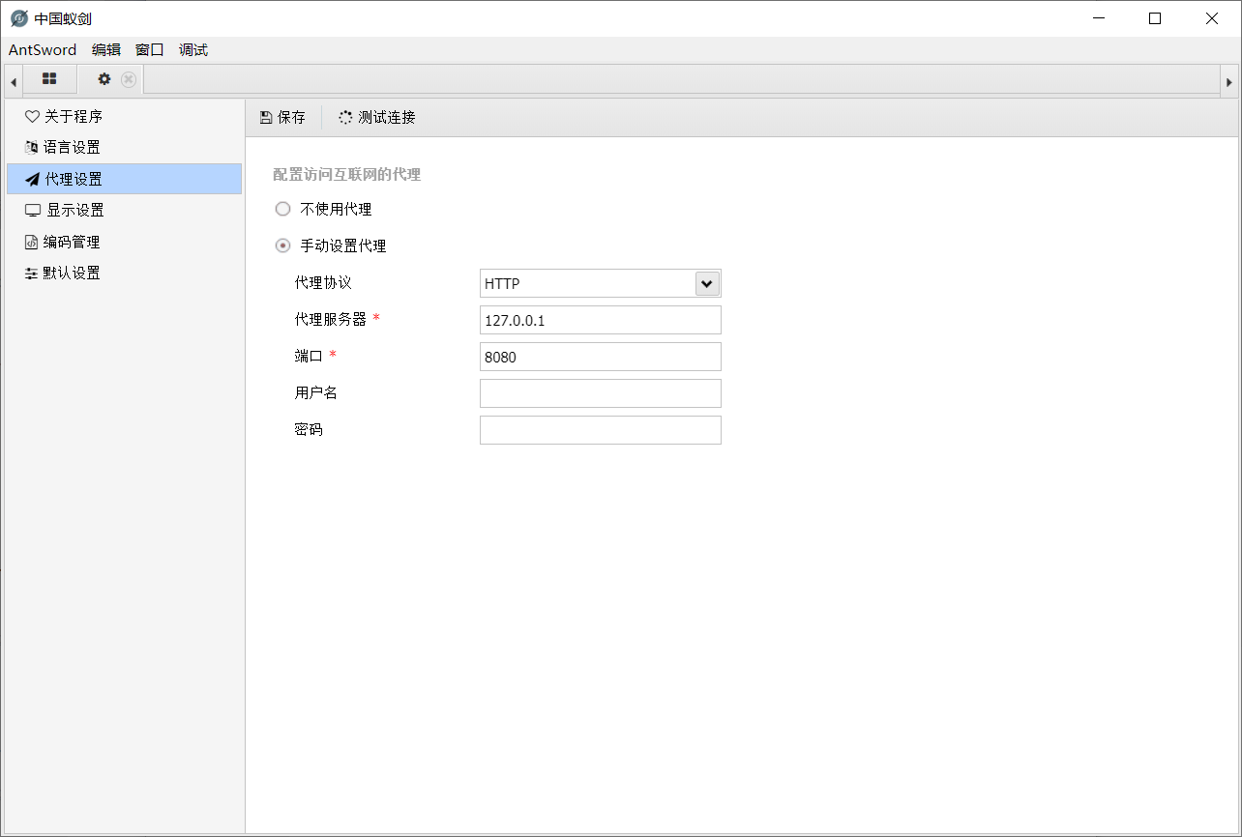Click the left tab scroll arrow
The width and height of the screenshot is (1242, 837).
point(13,82)
